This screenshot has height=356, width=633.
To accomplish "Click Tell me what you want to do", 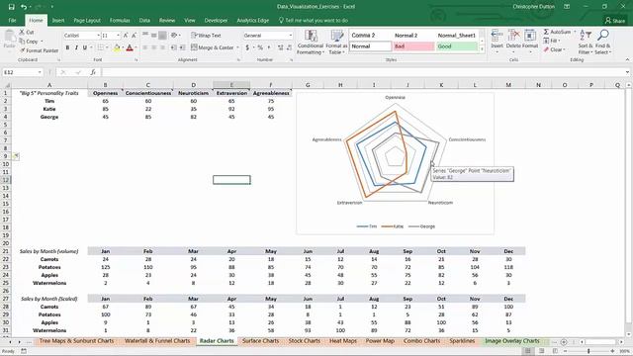I will point(314,20).
